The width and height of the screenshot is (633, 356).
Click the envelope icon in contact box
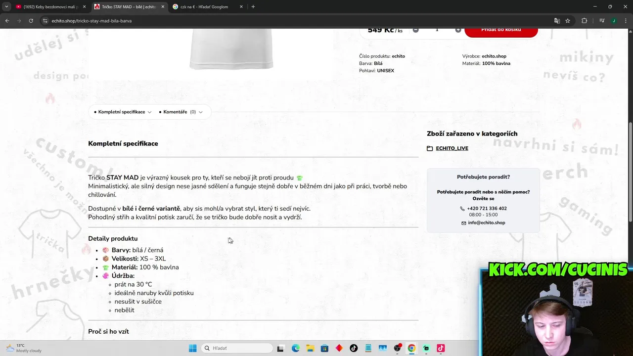(464, 223)
